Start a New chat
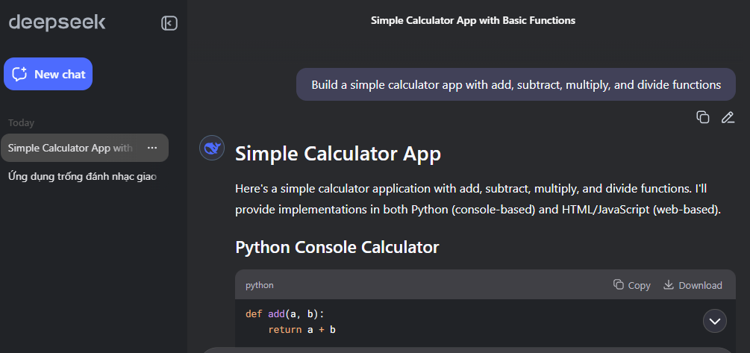Viewport: 750px width, 353px height. click(48, 74)
